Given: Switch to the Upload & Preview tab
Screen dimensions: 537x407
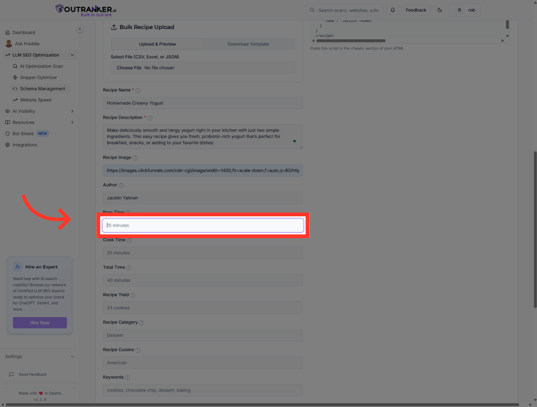Looking at the screenshot, I should pos(157,44).
